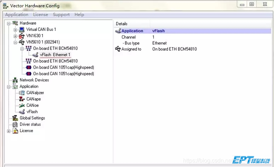The image size is (274, 167).
Task: Select second On board CAN 1051cap(Highspeed) label
Action: 64,74
